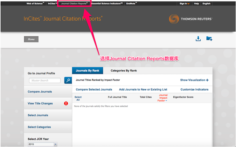Click the Thomson Reuters logo
The image size is (236, 147).
click(190, 19)
